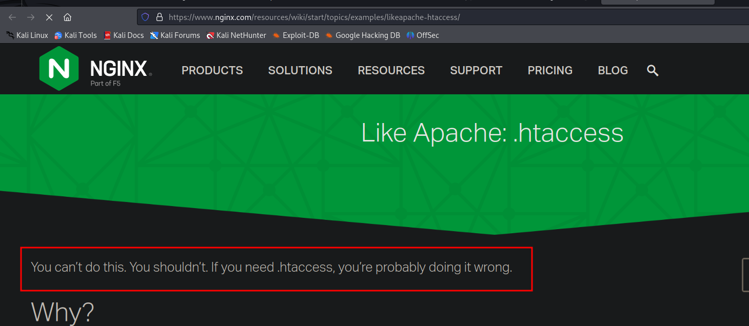Screen dimensions: 749x326
Task: Click the padlock site security icon
Action: click(159, 17)
